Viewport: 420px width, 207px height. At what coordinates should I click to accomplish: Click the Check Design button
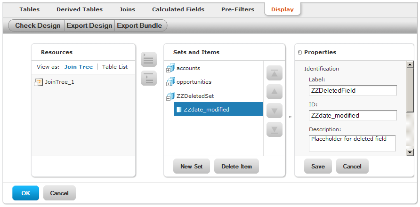(38, 26)
